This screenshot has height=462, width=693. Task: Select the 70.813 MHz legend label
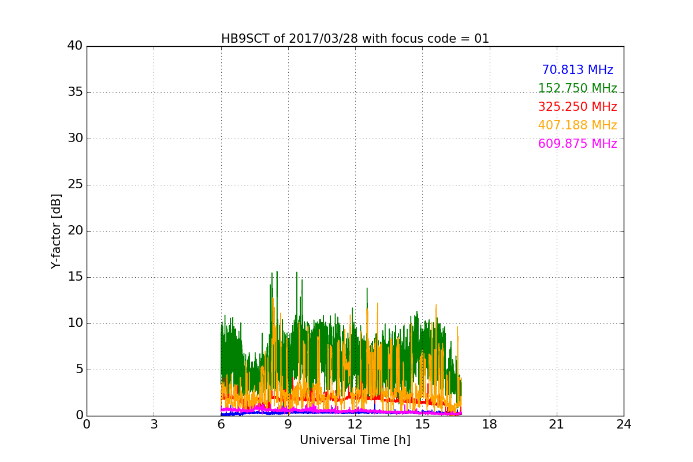coord(577,70)
